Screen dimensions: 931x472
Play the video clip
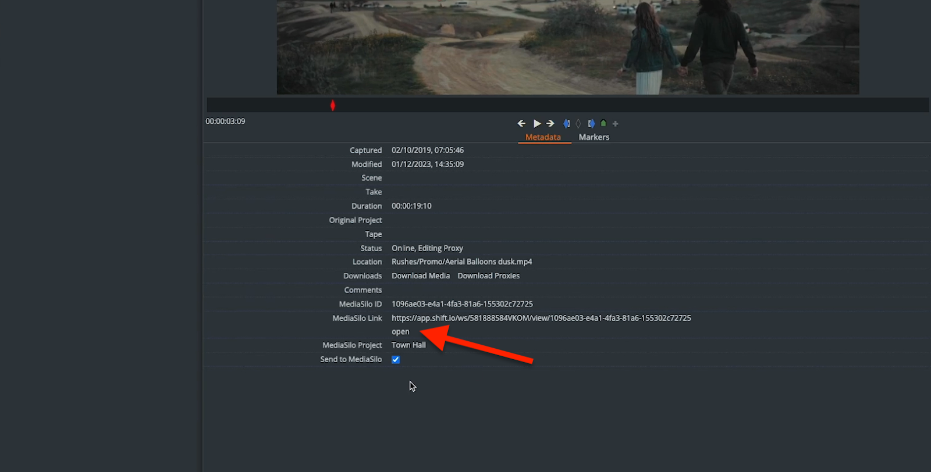[537, 123]
